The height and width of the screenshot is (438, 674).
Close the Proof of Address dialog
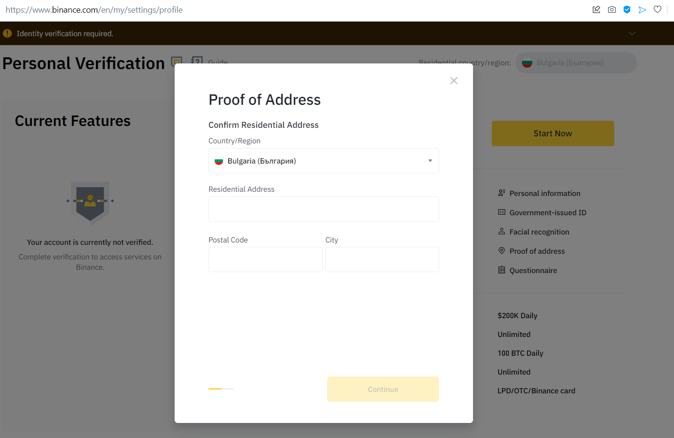tap(454, 81)
